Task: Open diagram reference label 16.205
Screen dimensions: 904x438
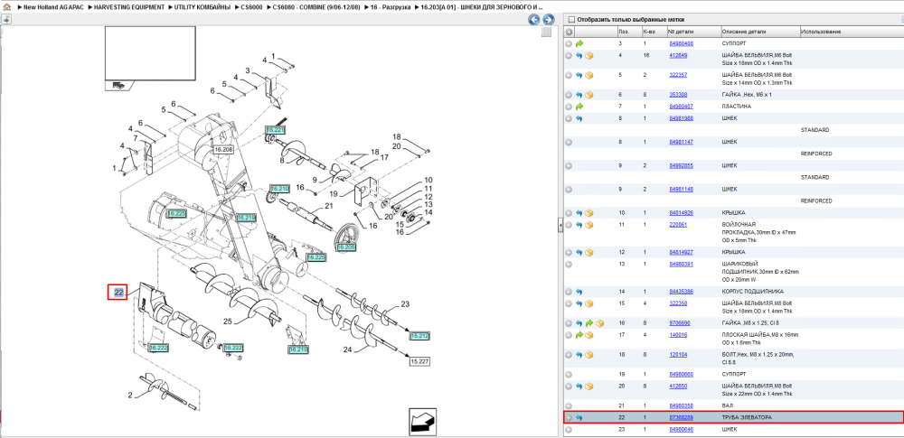Action: [x=346, y=247]
